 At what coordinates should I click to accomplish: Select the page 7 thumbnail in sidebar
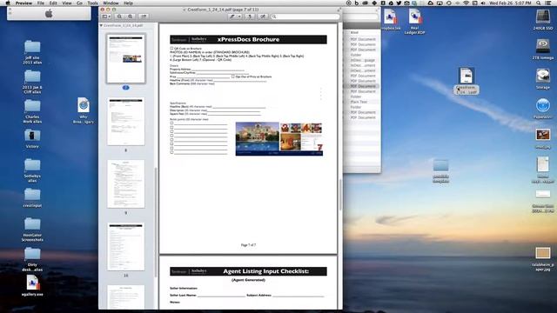click(125, 58)
